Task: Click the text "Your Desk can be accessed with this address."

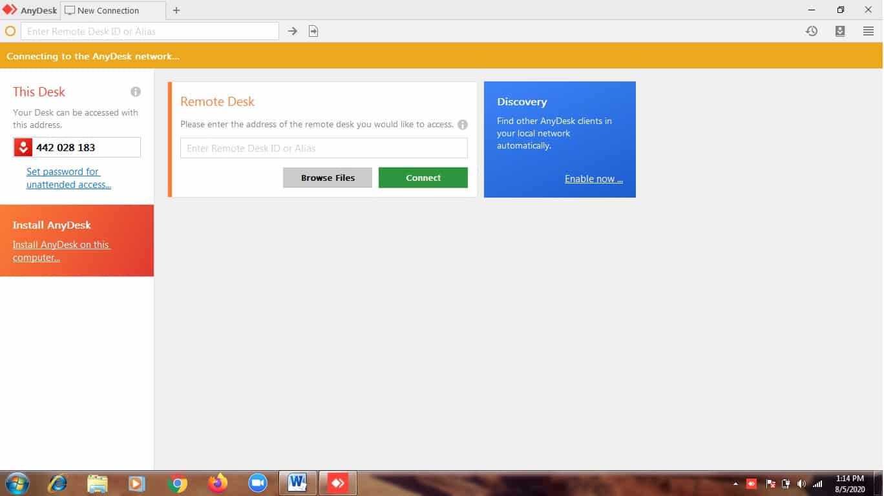Action: [x=76, y=119]
